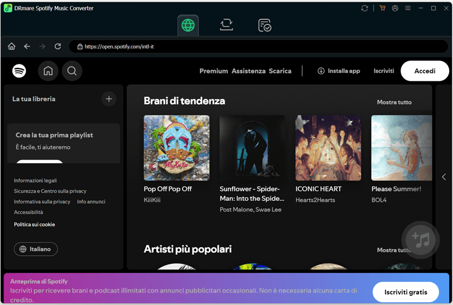The height and width of the screenshot is (305, 453).
Task: Open Please Summer! cover art
Action: 401,148
